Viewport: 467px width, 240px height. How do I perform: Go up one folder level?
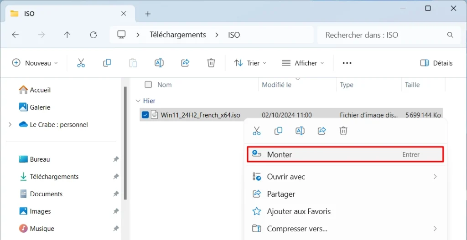[67, 35]
